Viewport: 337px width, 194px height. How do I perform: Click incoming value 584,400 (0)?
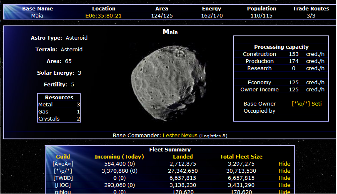(x=120, y=164)
